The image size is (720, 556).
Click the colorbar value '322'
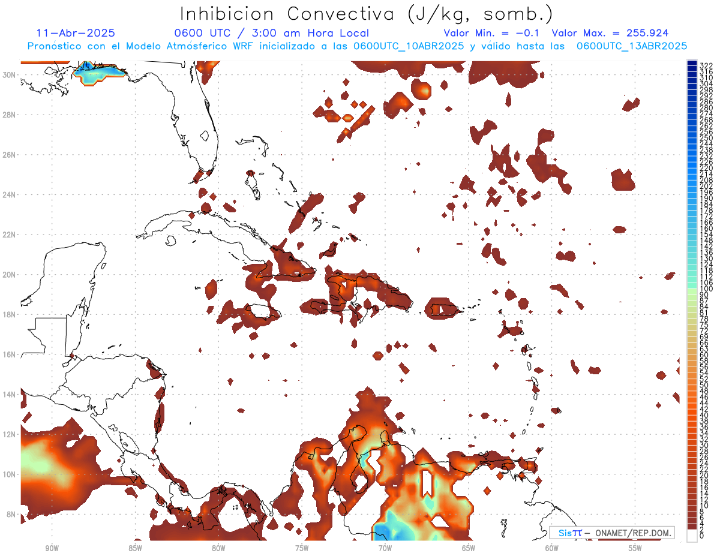click(706, 65)
